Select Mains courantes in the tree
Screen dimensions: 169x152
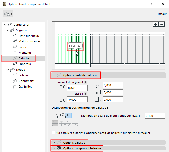point(29,41)
